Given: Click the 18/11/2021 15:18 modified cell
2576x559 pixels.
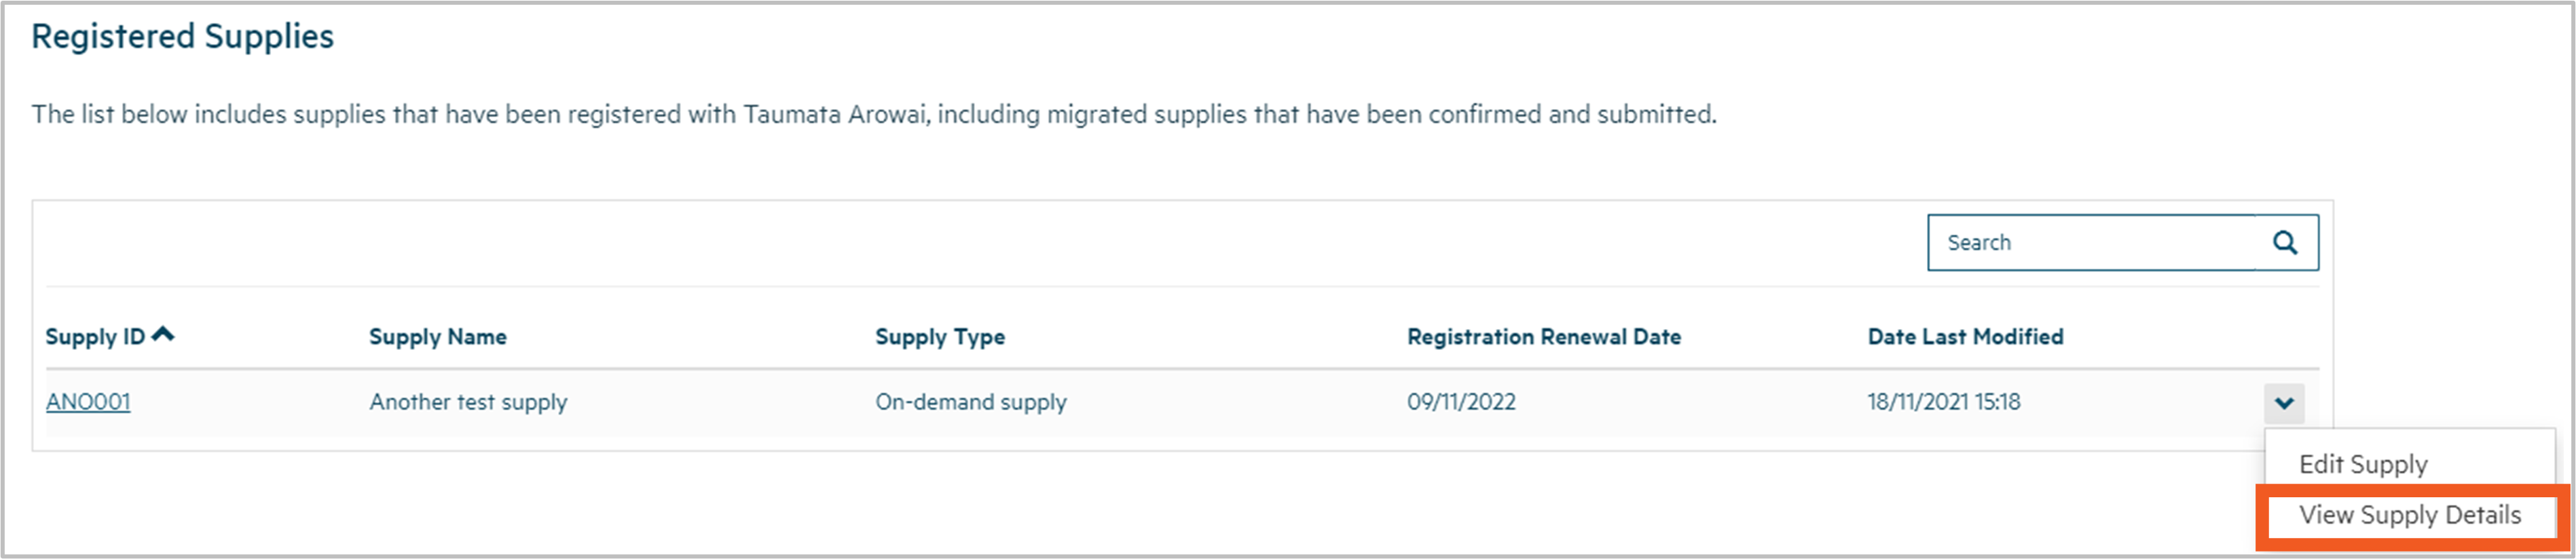Looking at the screenshot, I should [x=1943, y=402].
